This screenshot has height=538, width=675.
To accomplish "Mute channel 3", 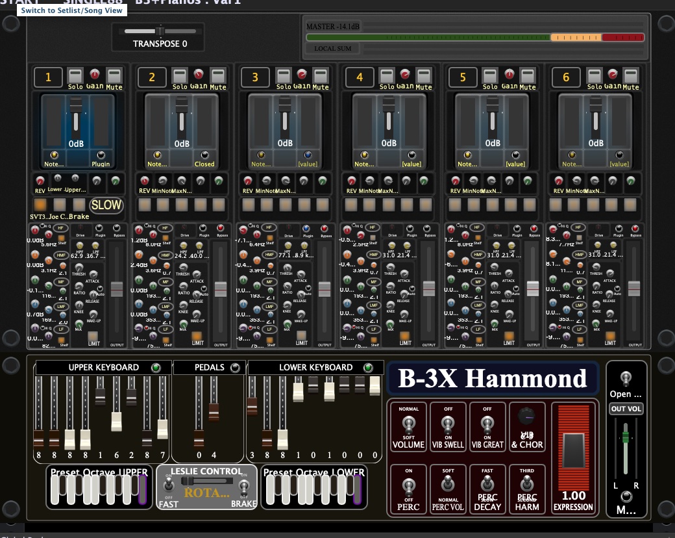I will coord(321,76).
